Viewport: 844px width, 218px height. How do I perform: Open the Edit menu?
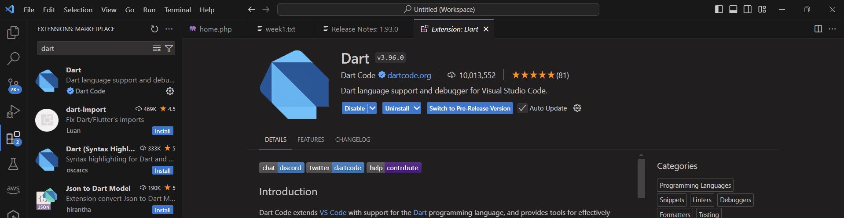click(x=49, y=10)
